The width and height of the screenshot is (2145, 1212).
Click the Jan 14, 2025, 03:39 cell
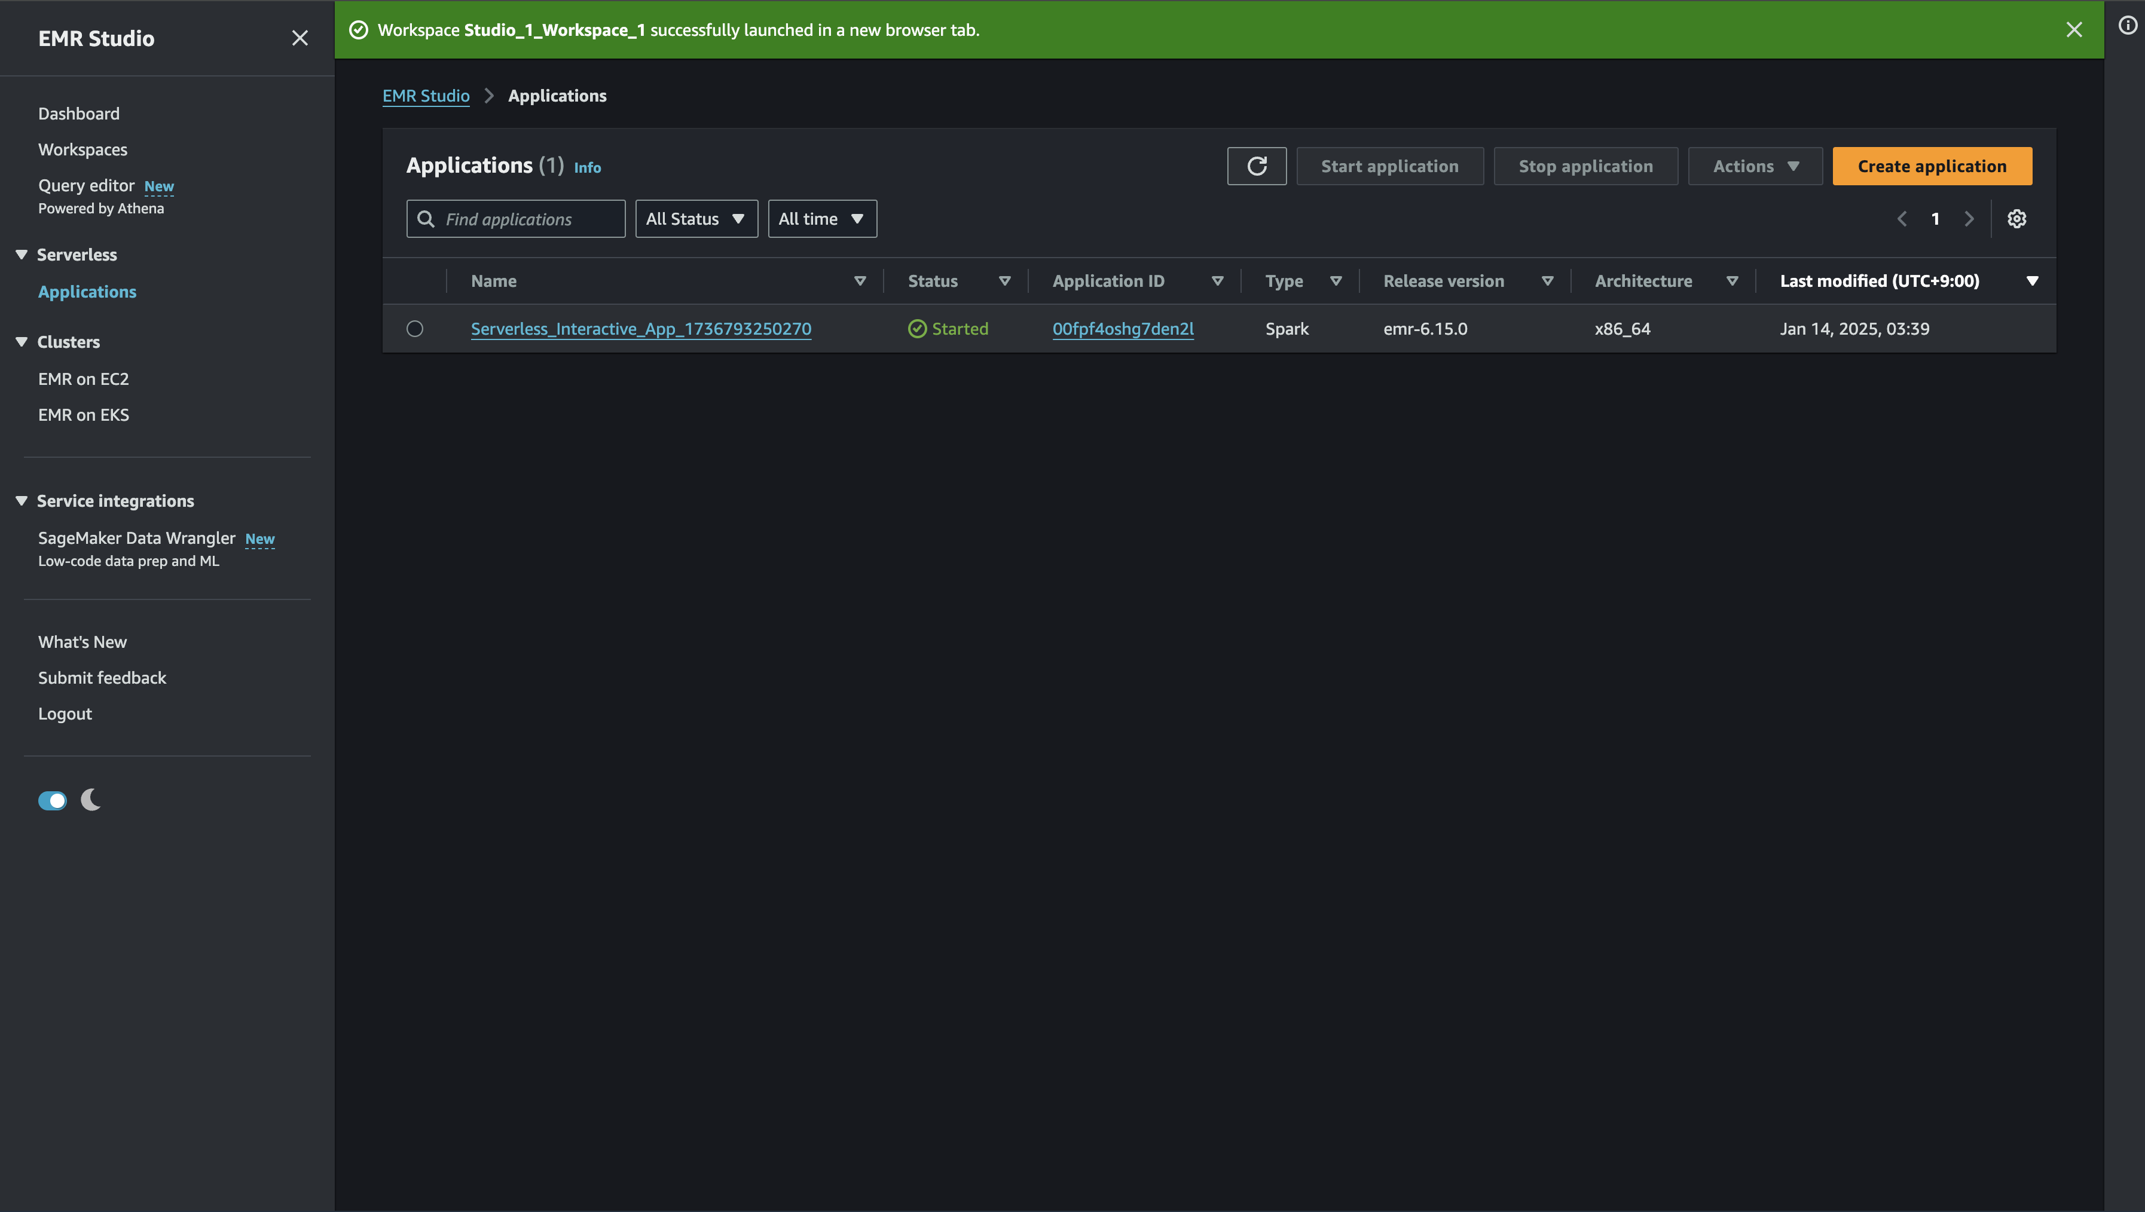point(1854,329)
